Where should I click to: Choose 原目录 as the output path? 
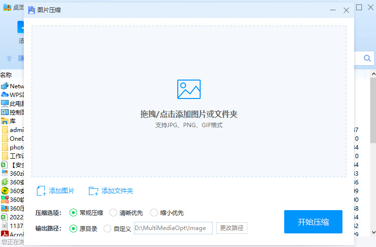[84, 229]
